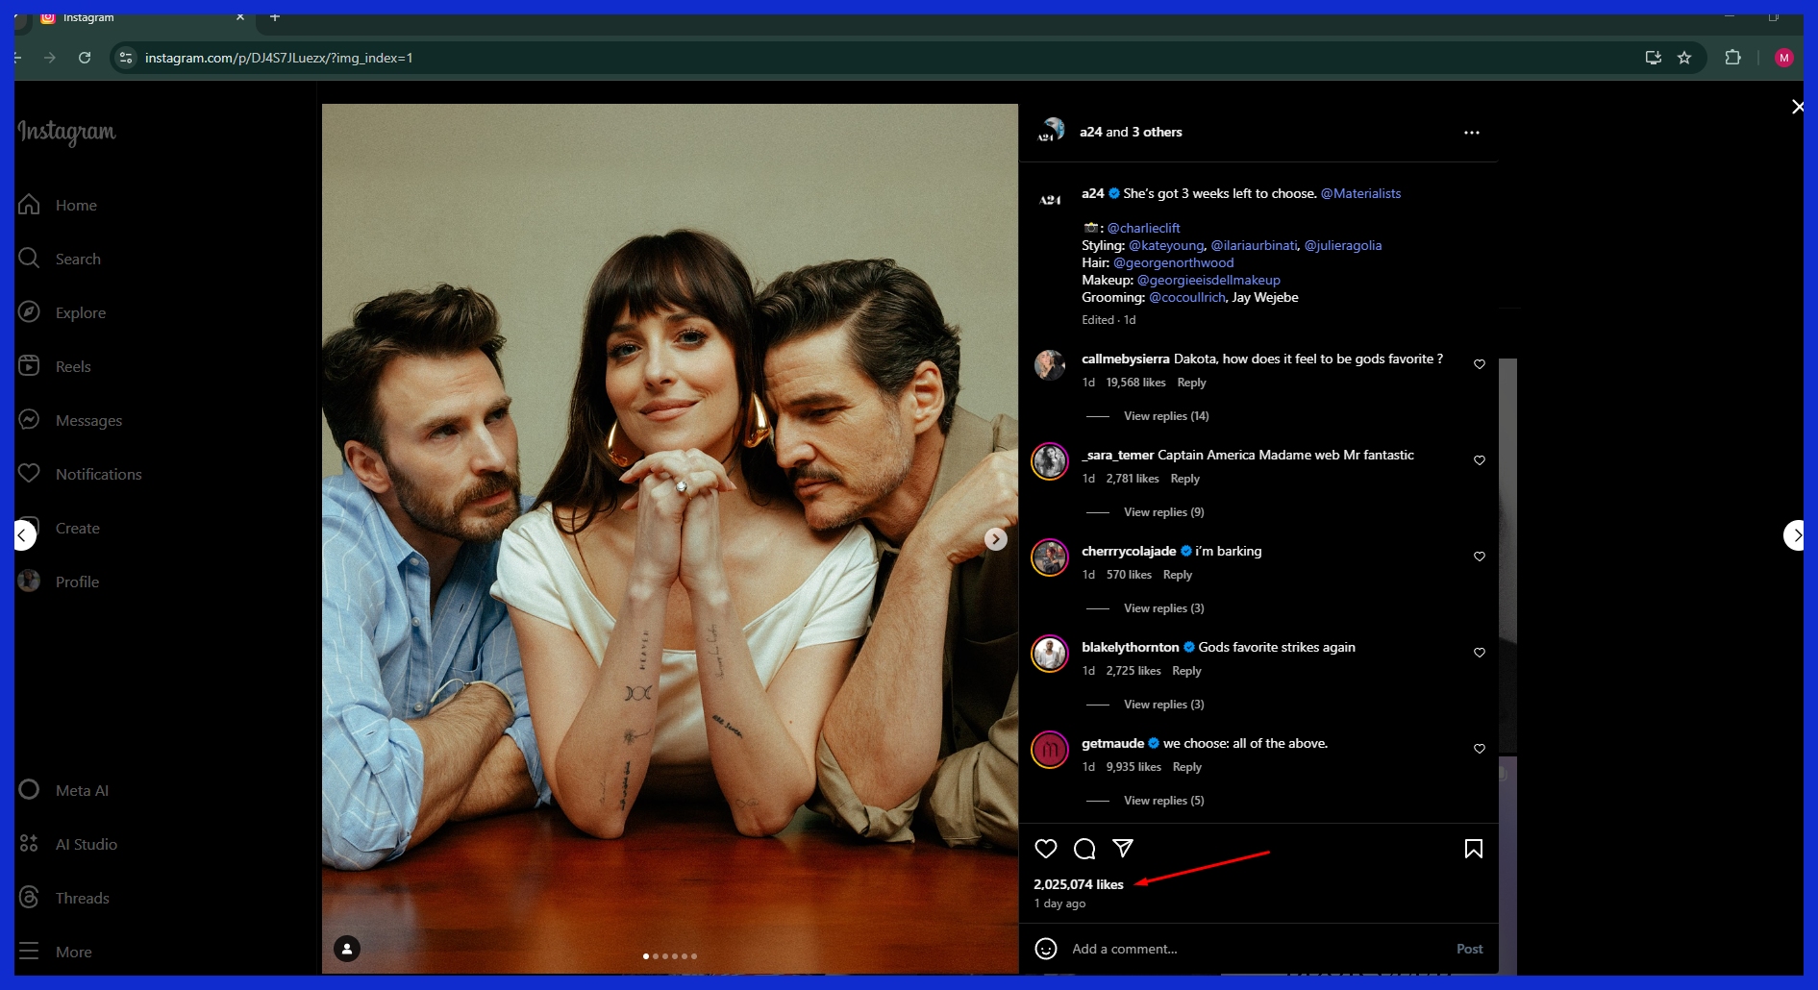The width and height of the screenshot is (1818, 990).
Task: Open the comment bubble icon under the post
Action: pyautogui.click(x=1084, y=849)
